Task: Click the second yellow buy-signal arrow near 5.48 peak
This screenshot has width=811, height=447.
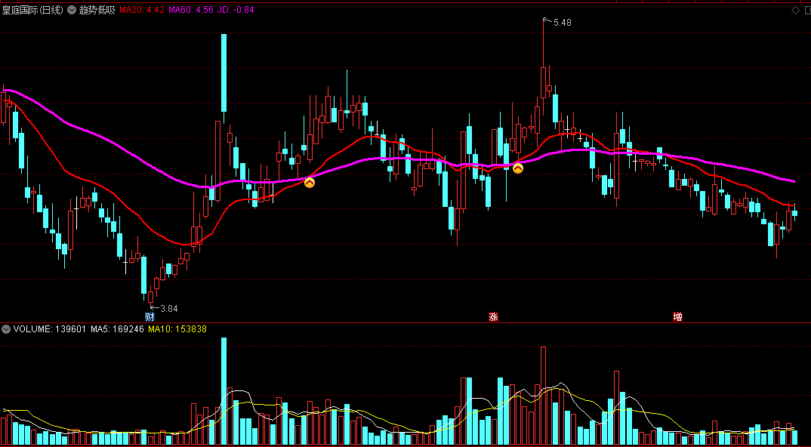Action: (x=518, y=168)
